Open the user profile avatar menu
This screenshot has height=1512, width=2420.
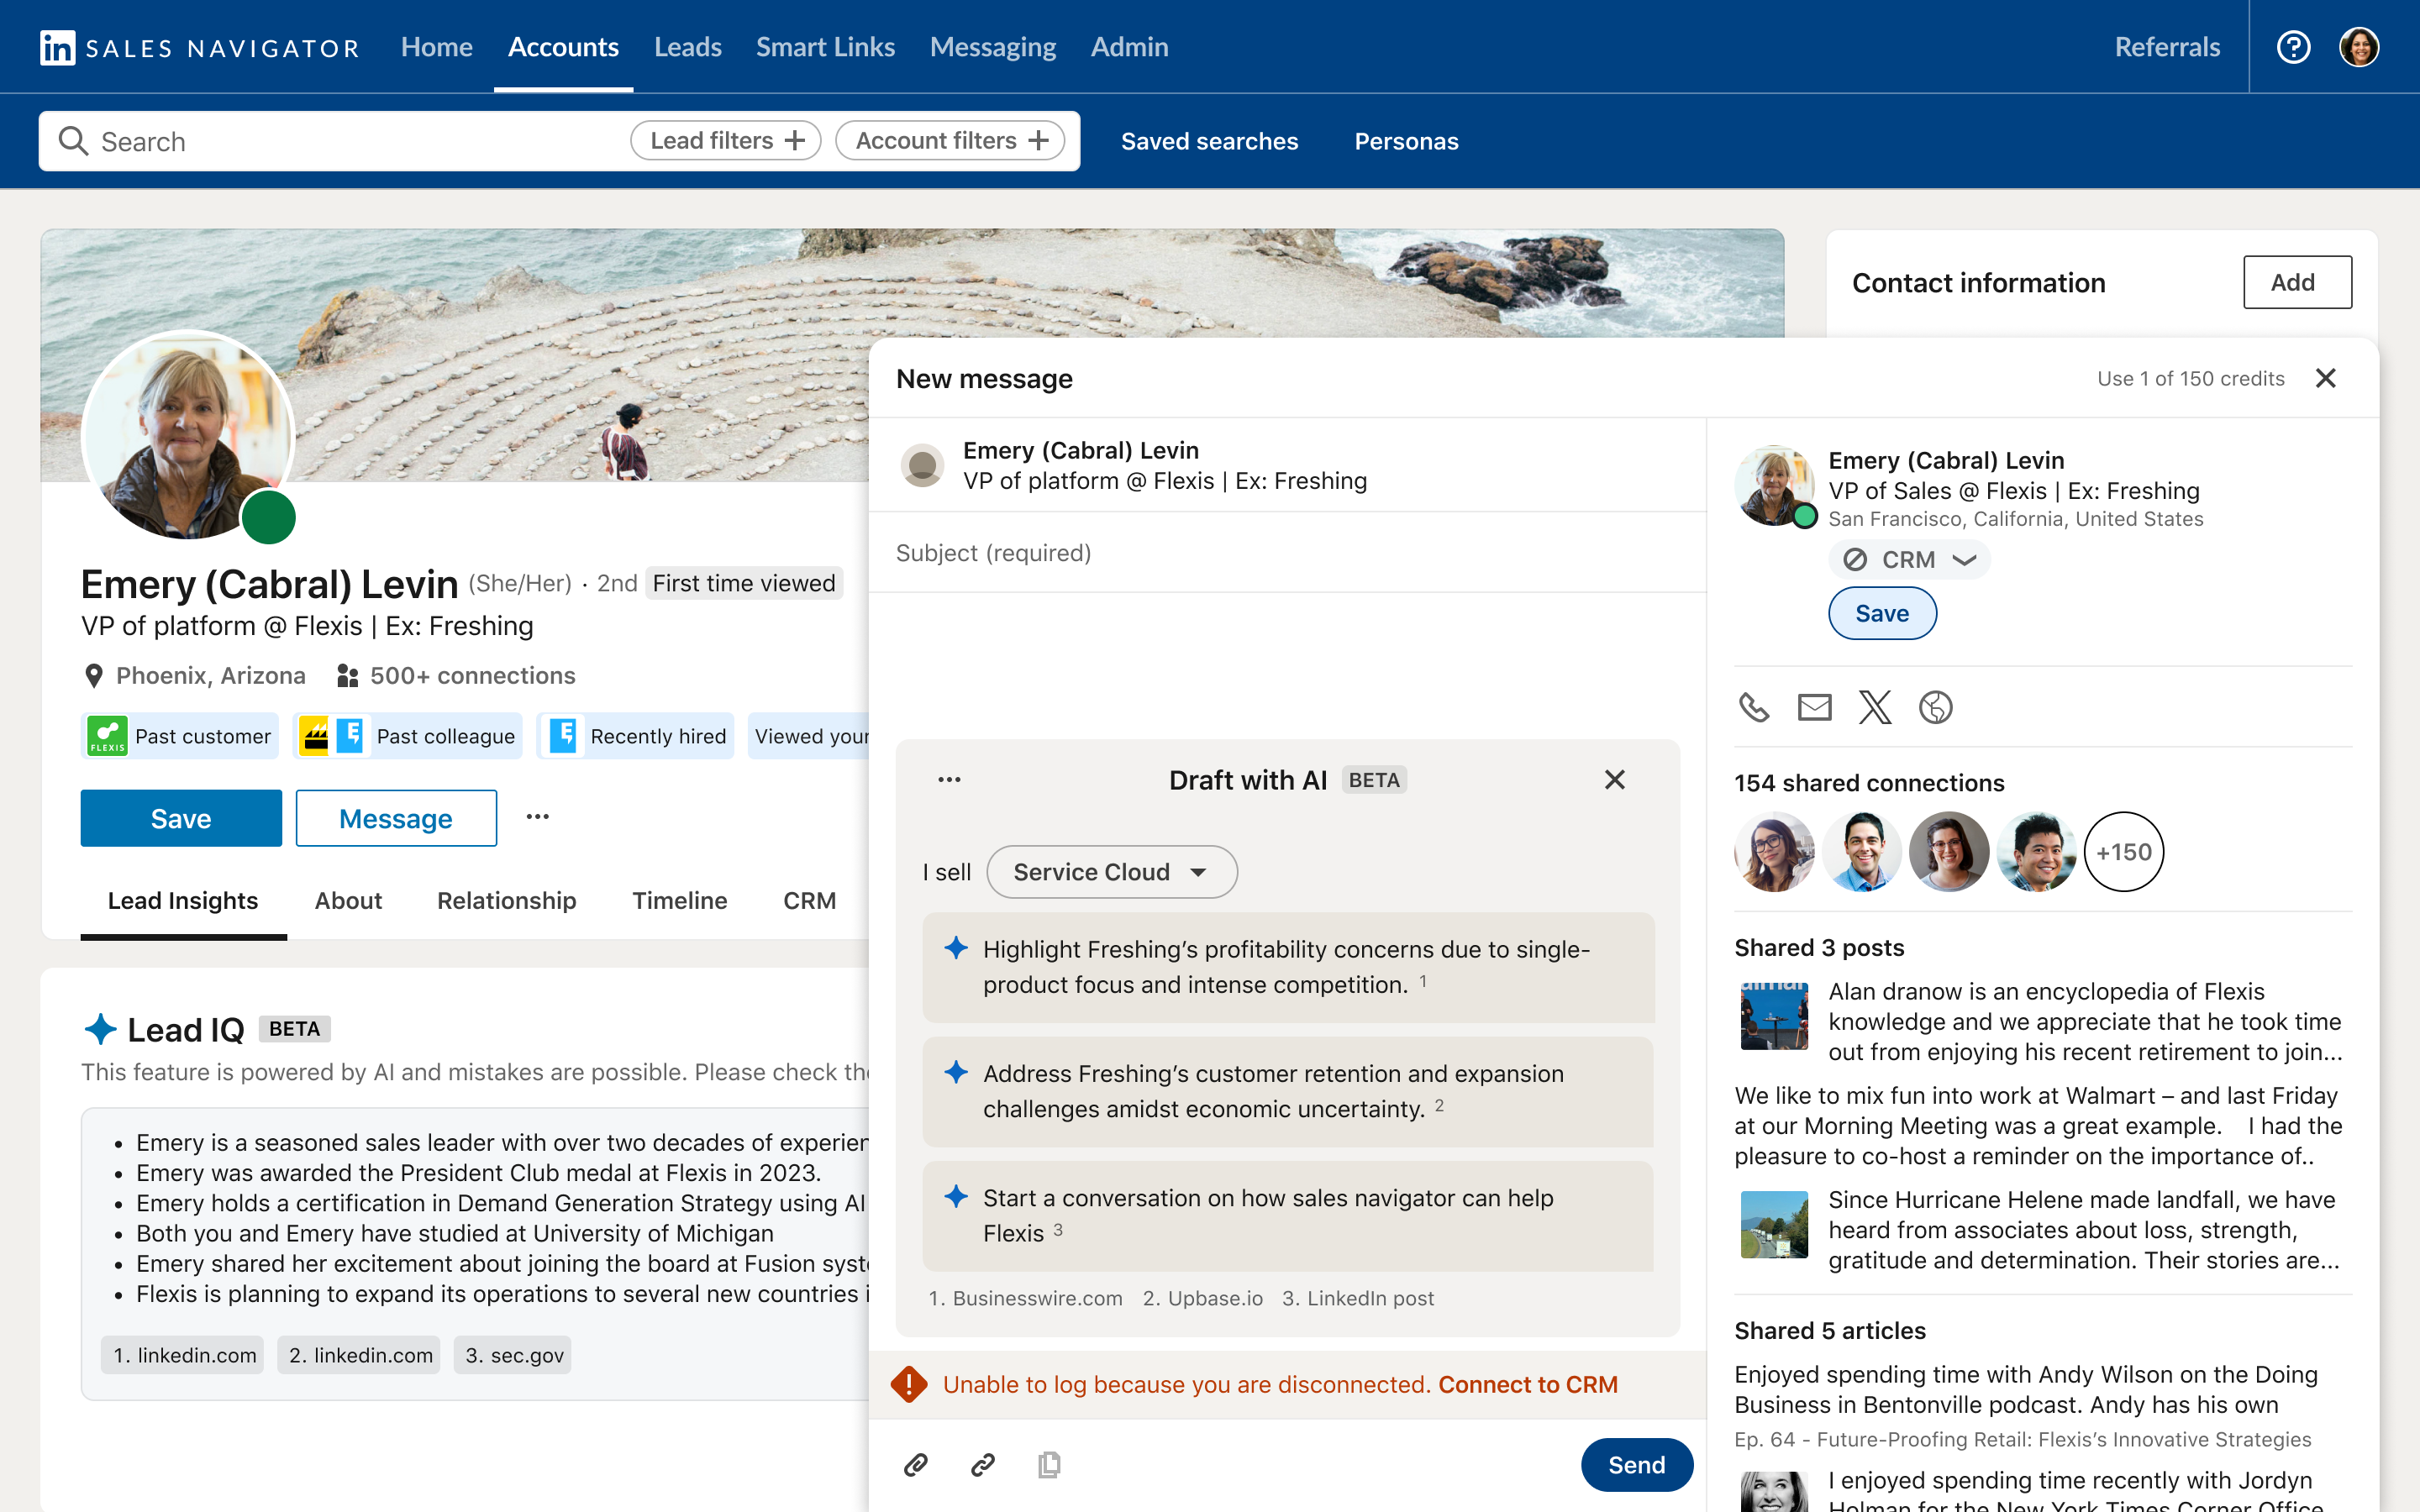[x=2359, y=47]
